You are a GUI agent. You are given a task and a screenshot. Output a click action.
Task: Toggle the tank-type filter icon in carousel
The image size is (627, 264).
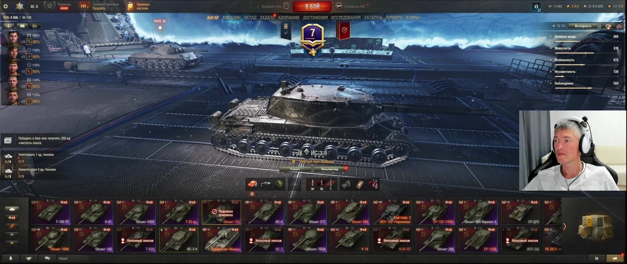coord(12,209)
